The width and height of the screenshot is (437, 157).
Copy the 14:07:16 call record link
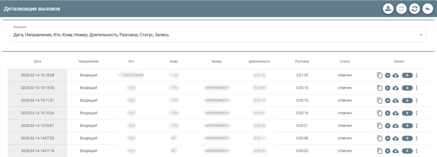click(x=380, y=151)
